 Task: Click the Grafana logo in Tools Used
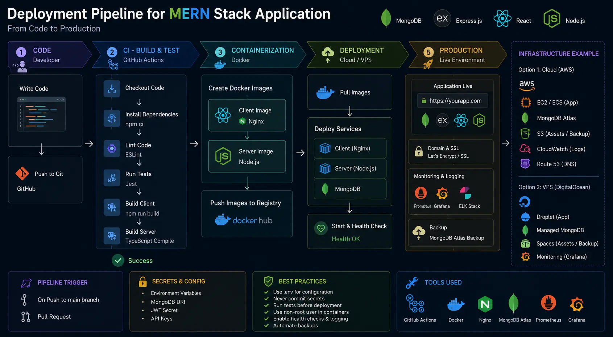pyautogui.click(x=577, y=305)
